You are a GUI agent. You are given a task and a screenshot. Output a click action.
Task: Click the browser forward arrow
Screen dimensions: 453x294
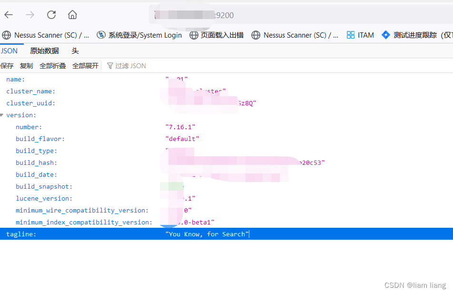pos(30,15)
